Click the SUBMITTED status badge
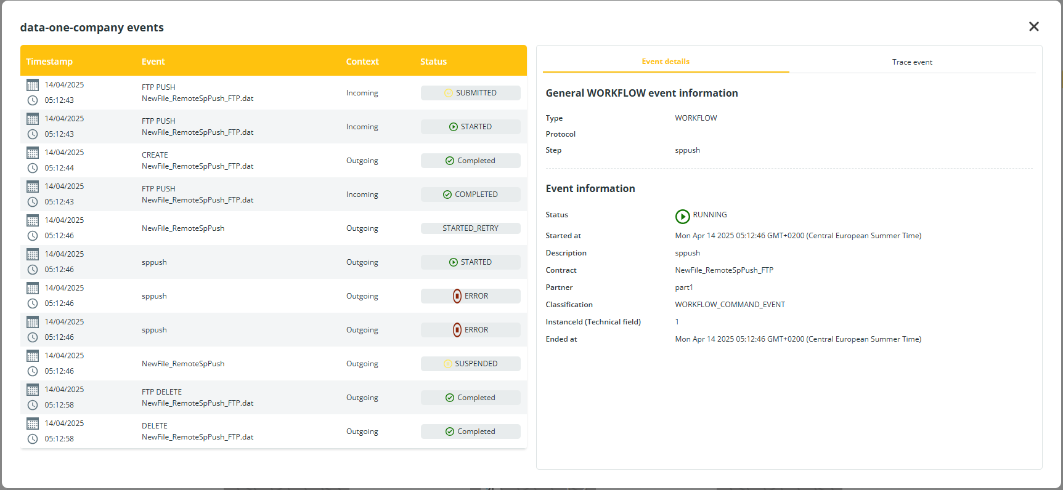 click(x=470, y=93)
